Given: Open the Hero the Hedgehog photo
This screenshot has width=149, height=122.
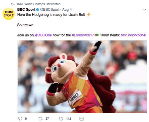Looking at the screenshot, I should (82, 77).
